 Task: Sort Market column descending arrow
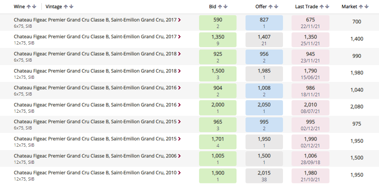pos(367,7)
